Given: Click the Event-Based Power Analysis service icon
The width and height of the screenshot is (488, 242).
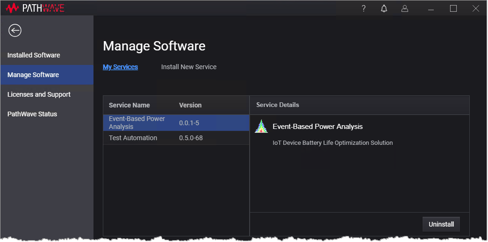Looking at the screenshot, I should [261, 127].
